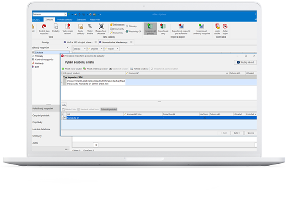Image resolution: width=287 pixels, height=199 pixels.
Task: Collapse the side panel with the chevron
Action: coord(68,48)
